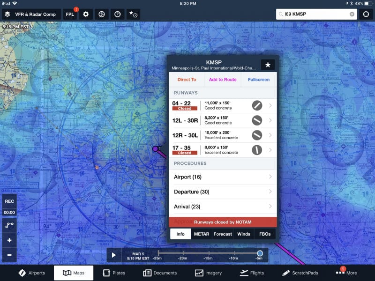Screen dimensions: 375x281
Task: Tap runway 17-35 orientation icon
Action: click(257, 150)
